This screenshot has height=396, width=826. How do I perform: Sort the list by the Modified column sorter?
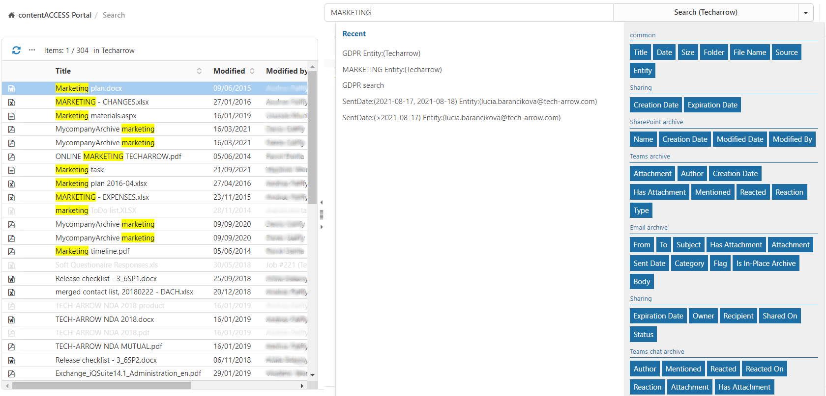252,71
